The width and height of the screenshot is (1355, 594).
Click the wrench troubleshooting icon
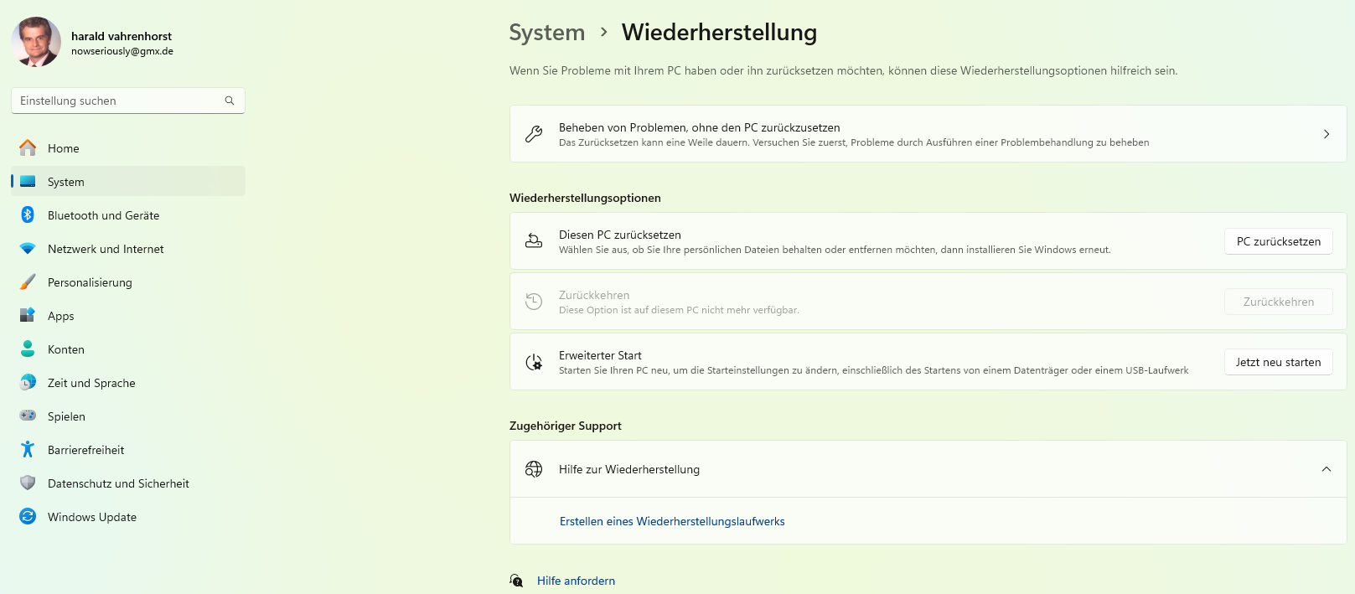534,134
